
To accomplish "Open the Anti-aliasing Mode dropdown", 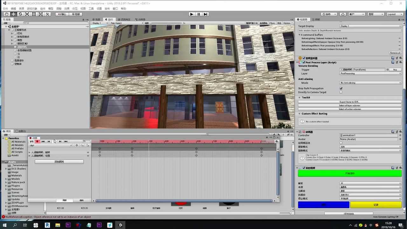I will [x=370, y=83].
